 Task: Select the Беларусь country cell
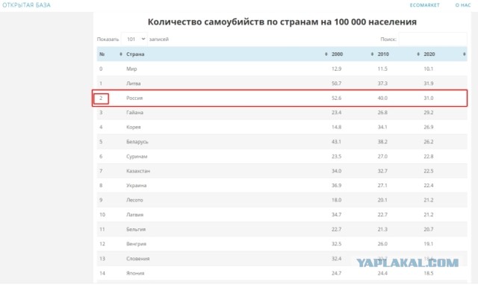[x=137, y=142]
